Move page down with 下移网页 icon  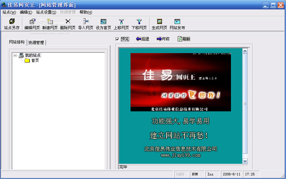(139, 24)
